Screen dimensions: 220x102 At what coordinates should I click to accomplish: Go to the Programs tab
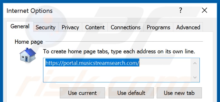[158, 27]
